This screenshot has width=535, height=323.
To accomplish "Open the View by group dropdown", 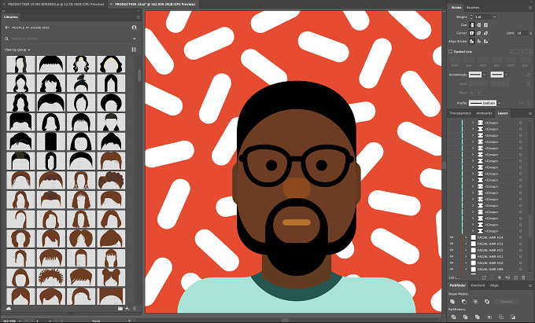I will [x=17, y=50].
